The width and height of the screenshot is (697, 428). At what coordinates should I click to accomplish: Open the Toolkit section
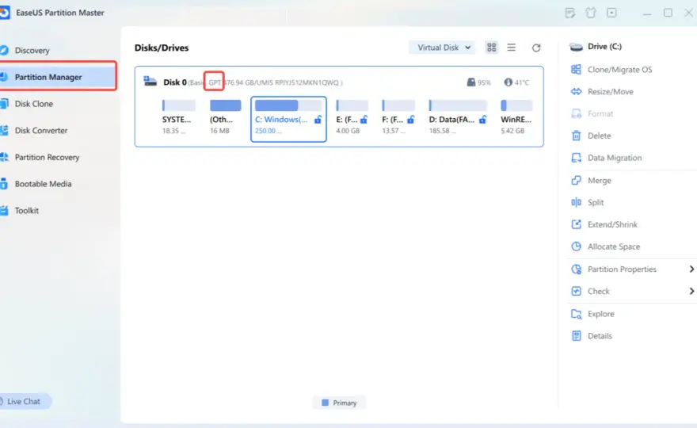[27, 211]
